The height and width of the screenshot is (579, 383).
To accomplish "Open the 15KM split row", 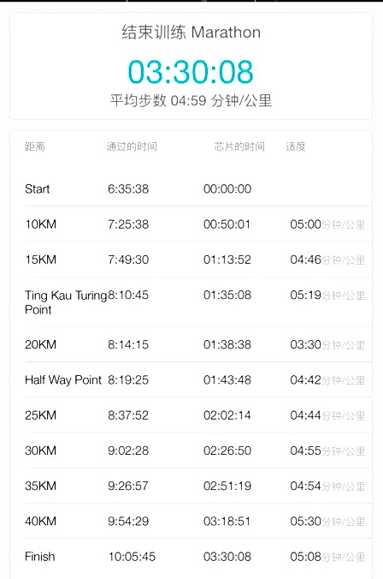I will click(198, 260).
